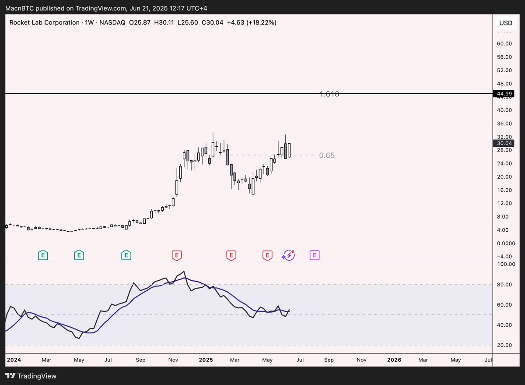
Task: Select the 1.618 Fibonacci level label
Action: click(329, 94)
